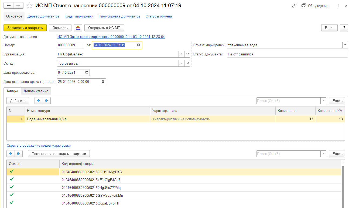Open calendar for Дата производства
The width and height of the screenshot is (349, 208).
(x=87, y=72)
